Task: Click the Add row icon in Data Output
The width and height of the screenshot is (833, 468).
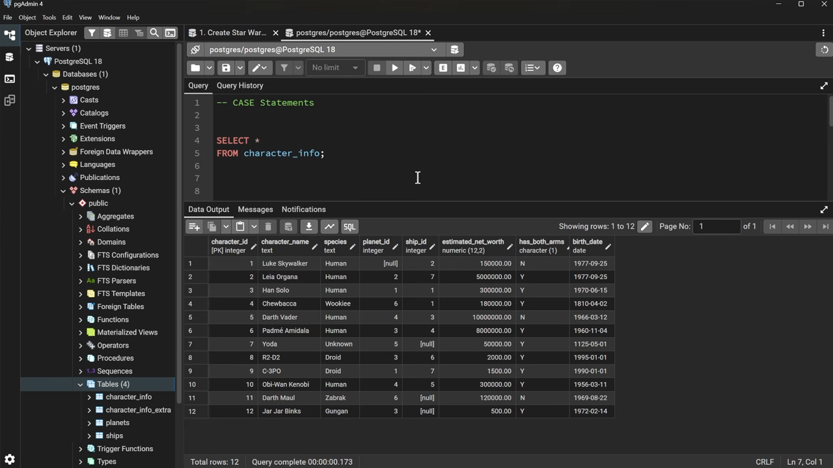Action: [x=194, y=226]
